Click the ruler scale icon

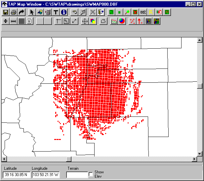tap(14, 21)
